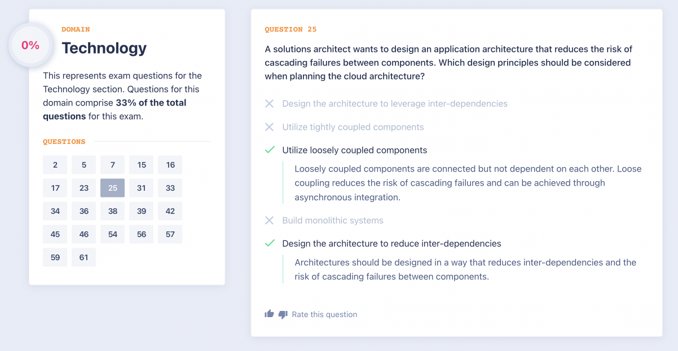Image resolution: width=678 pixels, height=351 pixels.
Task: Click the Technology domain heading
Action: coord(104,48)
